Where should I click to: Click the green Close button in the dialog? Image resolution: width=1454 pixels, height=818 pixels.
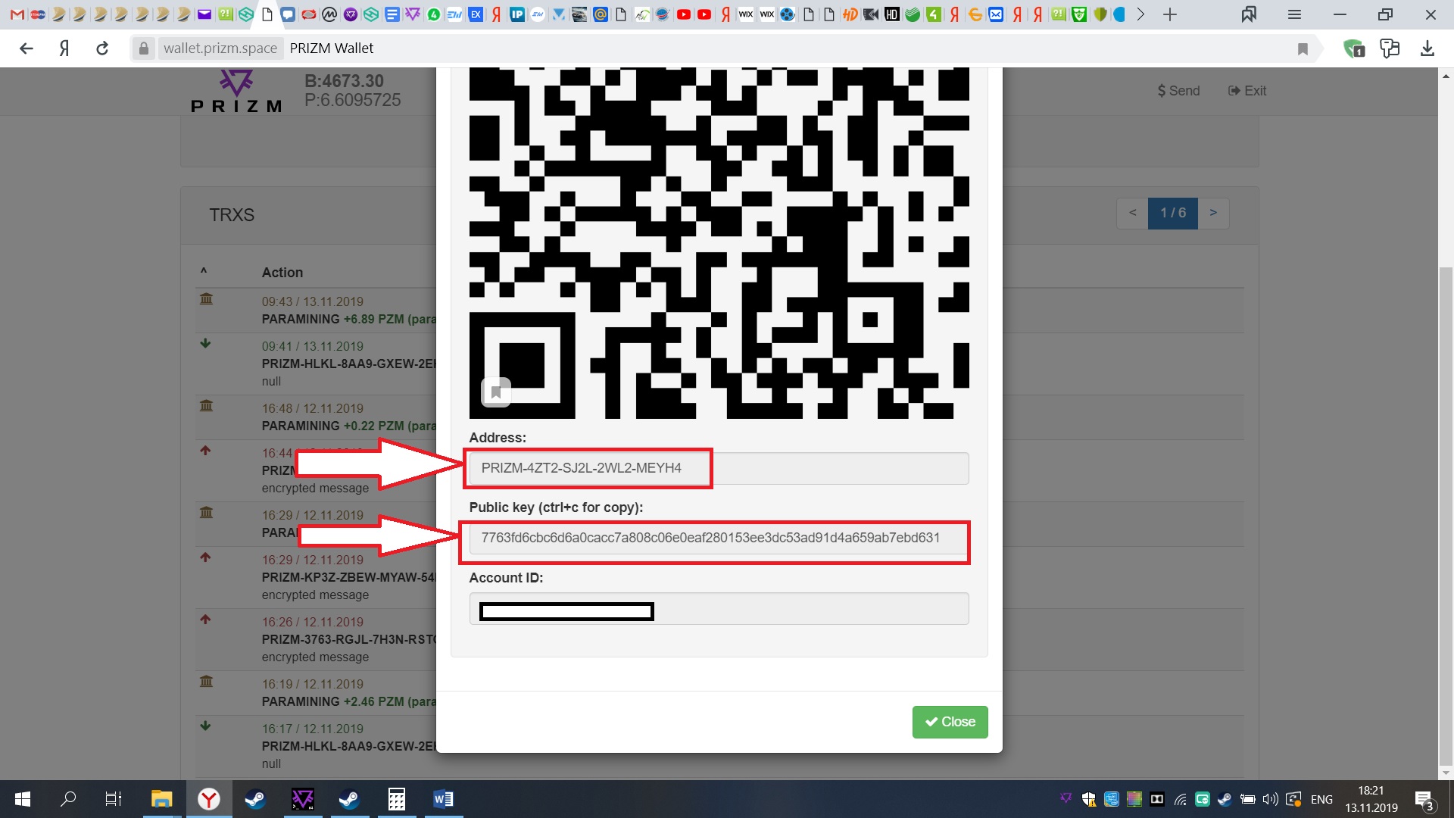950,722
